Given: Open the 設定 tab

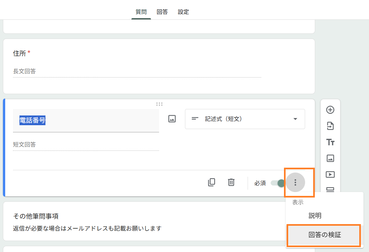Looking at the screenshot, I should (183, 12).
